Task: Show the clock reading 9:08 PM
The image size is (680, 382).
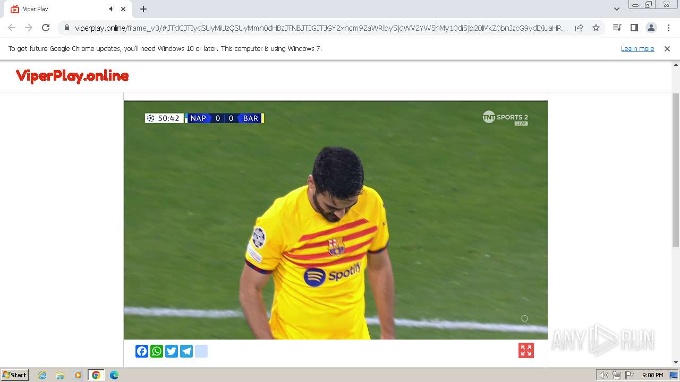Action: [x=652, y=375]
